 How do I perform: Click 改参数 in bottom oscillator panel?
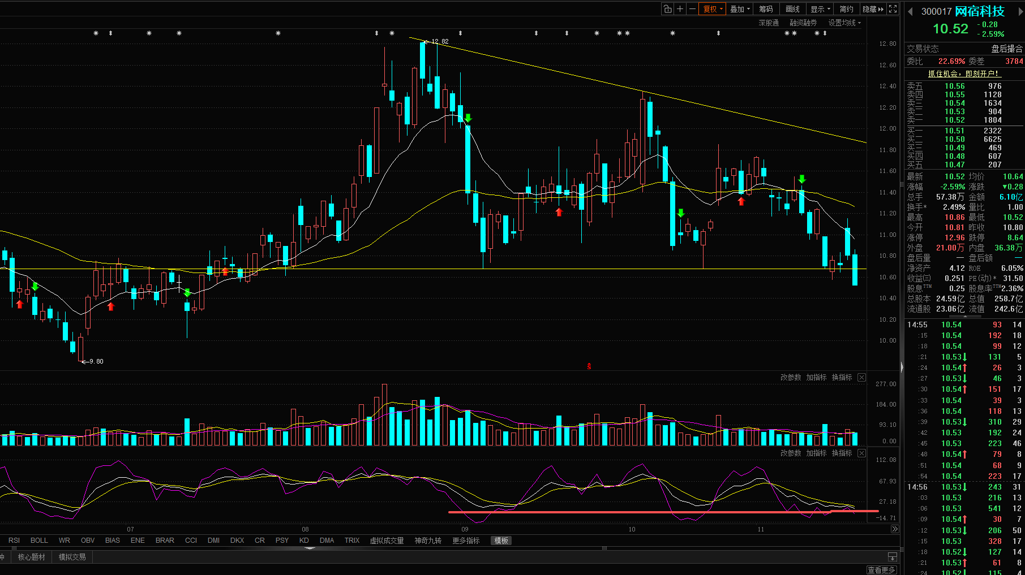pyautogui.click(x=791, y=453)
